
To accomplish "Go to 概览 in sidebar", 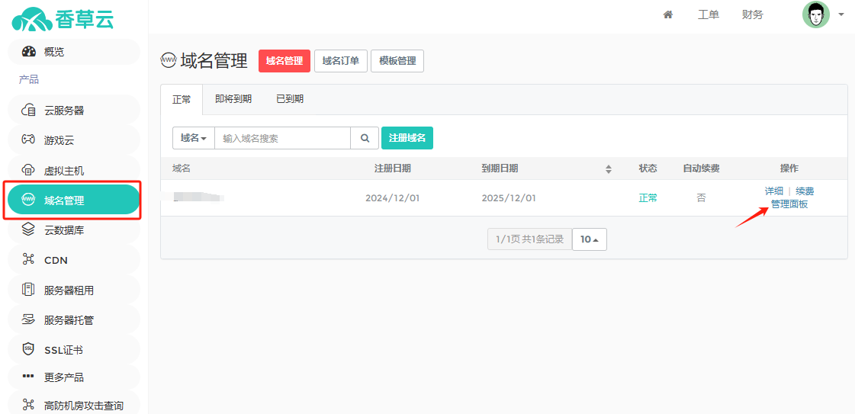I will point(74,52).
